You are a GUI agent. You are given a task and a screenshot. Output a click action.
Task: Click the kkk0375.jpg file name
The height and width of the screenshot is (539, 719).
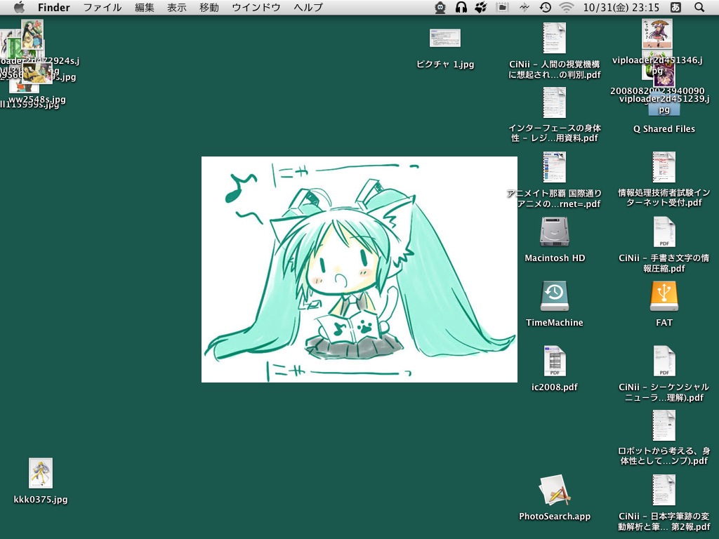click(40, 500)
